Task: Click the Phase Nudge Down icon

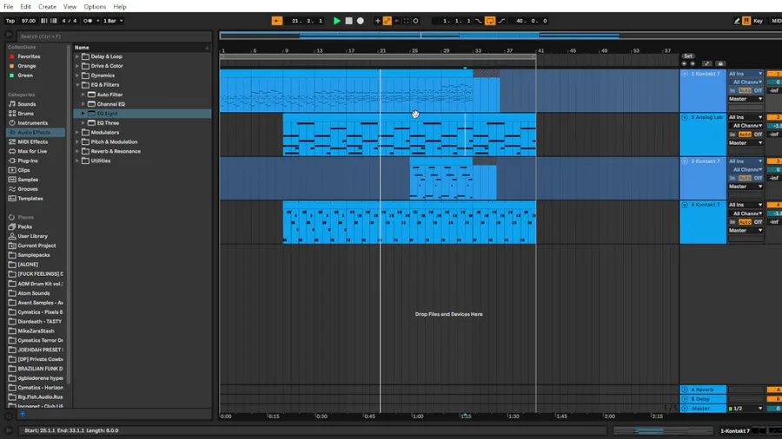Action: (44, 21)
